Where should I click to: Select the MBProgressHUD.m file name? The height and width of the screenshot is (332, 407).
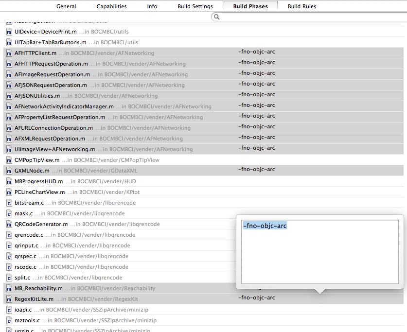click(x=39, y=181)
